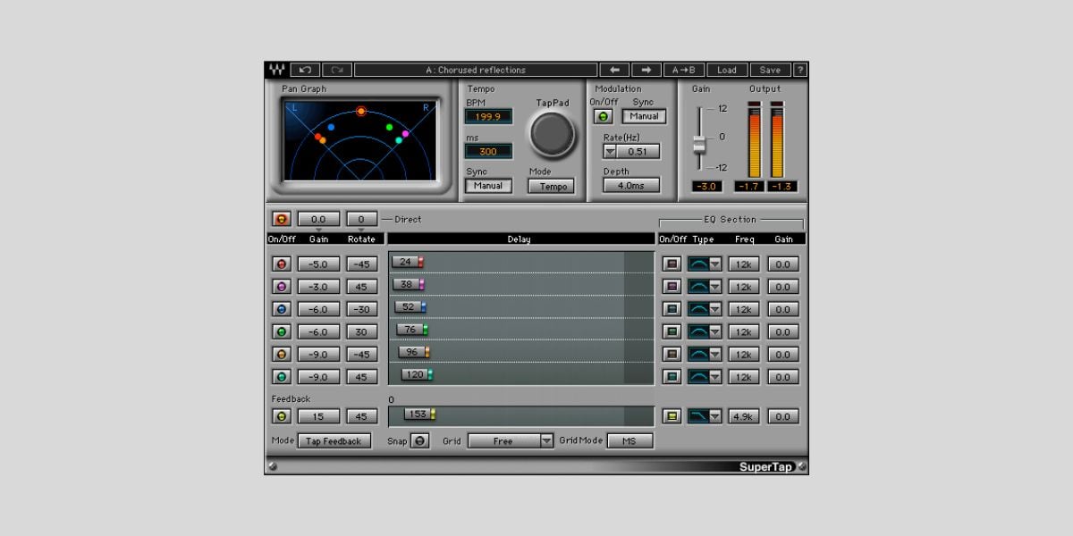
Task: Toggle the Direct signal on/off button
Action: click(x=282, y=219)
